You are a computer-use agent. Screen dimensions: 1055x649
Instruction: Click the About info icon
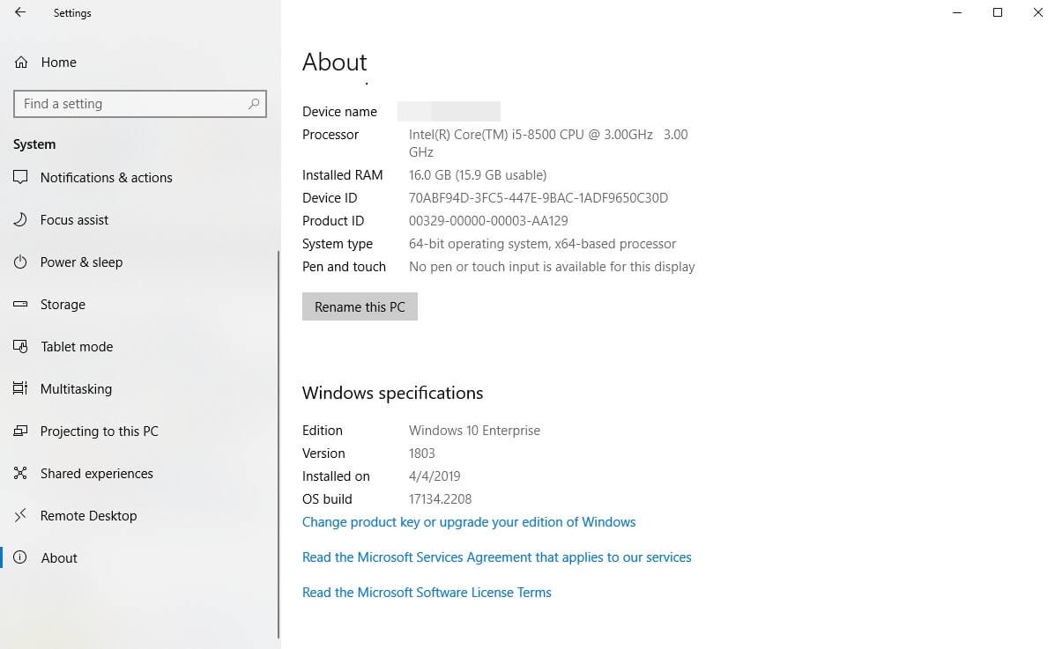[20, 557]
